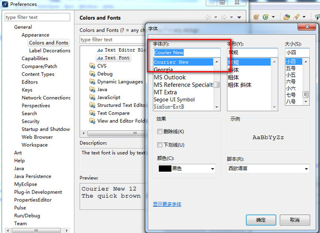The height and width of the screenshot is (233, 320).
Task: Click the Colors and Fonts filter field
Action: [113, 40]
